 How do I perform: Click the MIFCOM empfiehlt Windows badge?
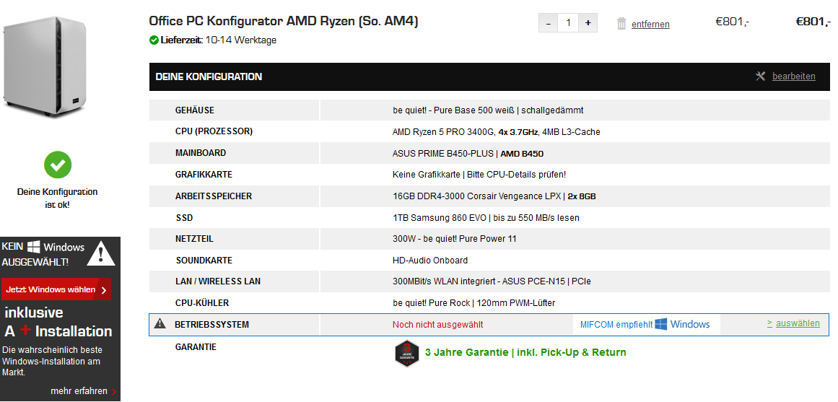pos(647,325)
